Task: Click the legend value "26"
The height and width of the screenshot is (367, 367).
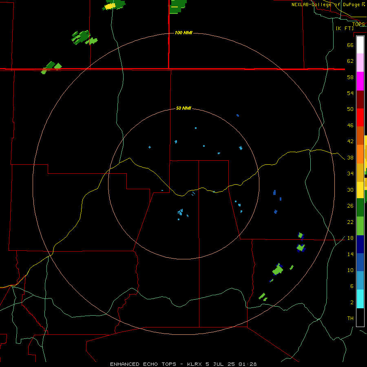Action: [350, 206]
